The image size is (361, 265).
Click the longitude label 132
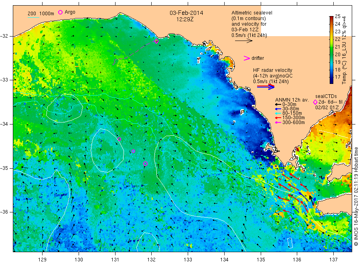coord(152,260)
